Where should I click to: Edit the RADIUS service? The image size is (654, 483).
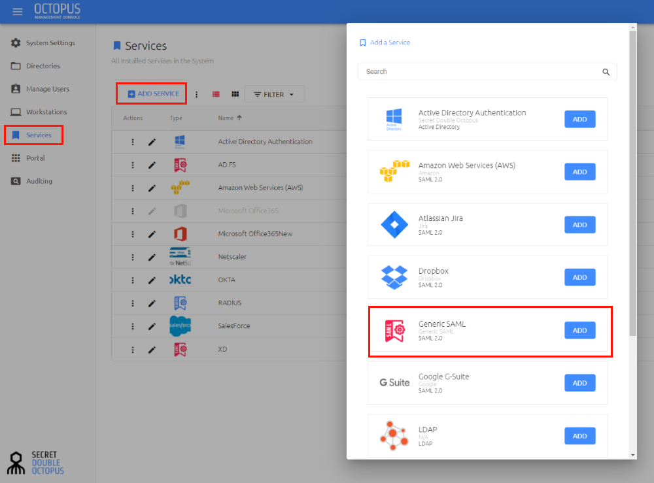[x=152, y=303]
